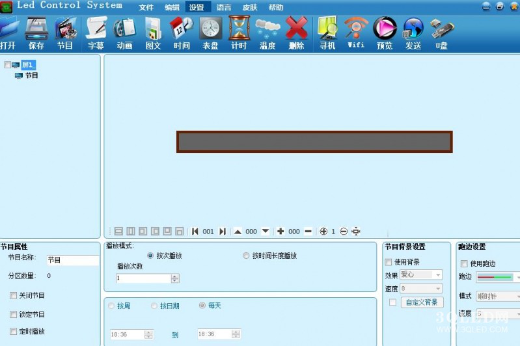Image resolution: width=520 pixels, height=346 pixels.
Task: Adjust start time 18:36 spinner
Action: pos(149,334)
